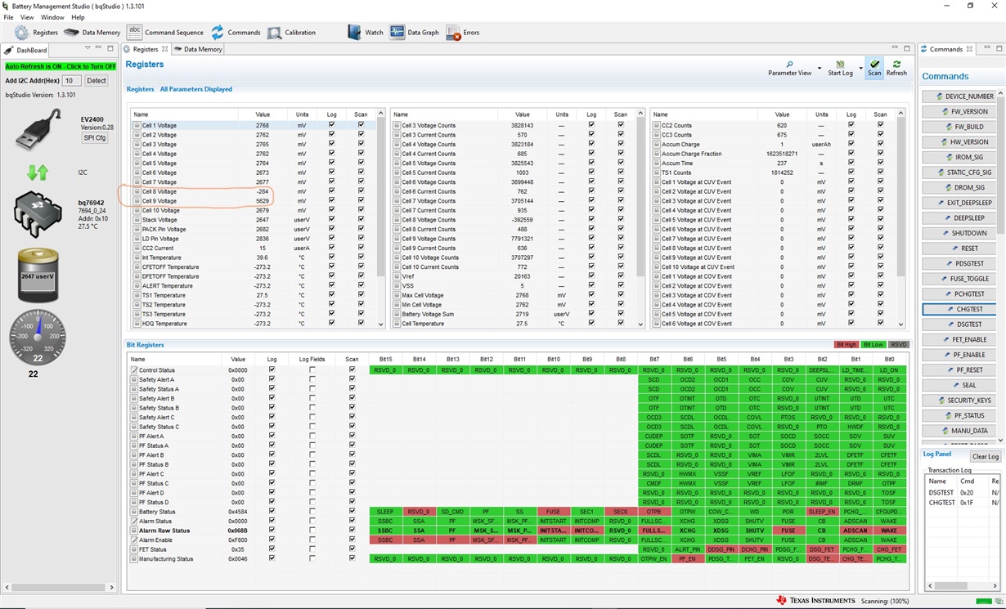Click the EV2400 USB adapter icon
Image resolution: width=1006 pixels, height=609 pixels.
click(38, 131)
